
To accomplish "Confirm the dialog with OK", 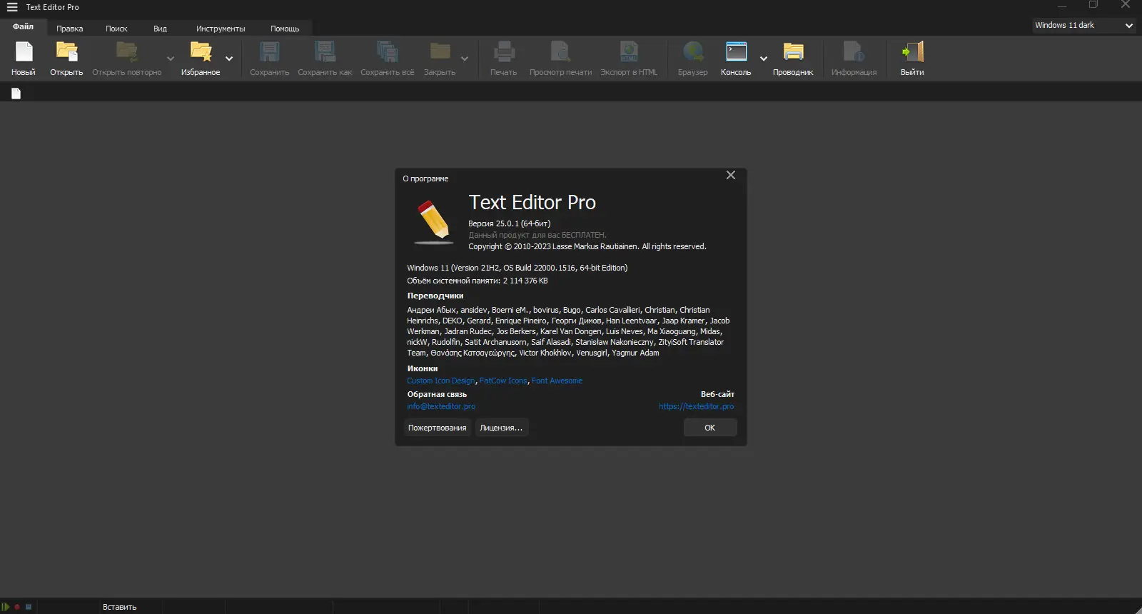I will (710, 428).
